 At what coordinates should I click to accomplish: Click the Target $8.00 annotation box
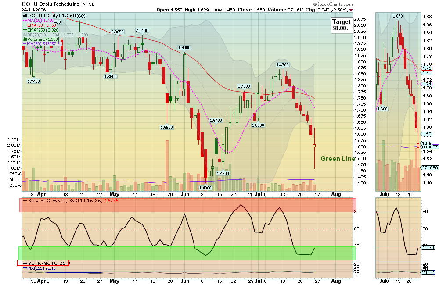pyautogui.click(x=342, y=25)
